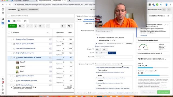Viewport: 173px width, 97px height.
Task: Open the more actions dash icon
Action: pyautogui.click(x=48, y=26)
